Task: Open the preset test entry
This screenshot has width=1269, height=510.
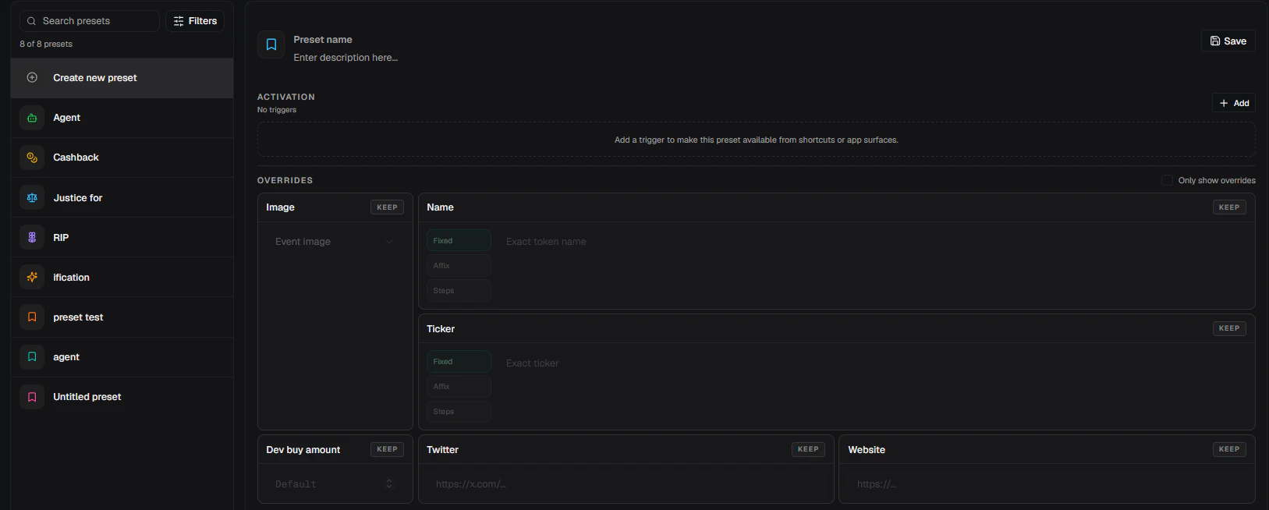Action: point(122,317)
